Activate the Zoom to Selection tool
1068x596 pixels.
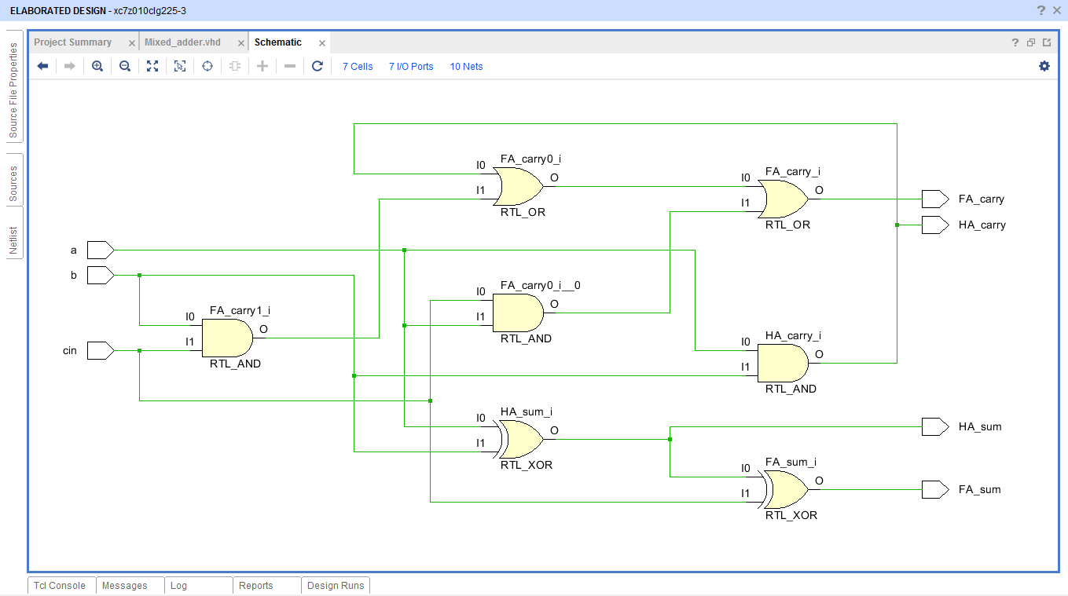point(180,66)
